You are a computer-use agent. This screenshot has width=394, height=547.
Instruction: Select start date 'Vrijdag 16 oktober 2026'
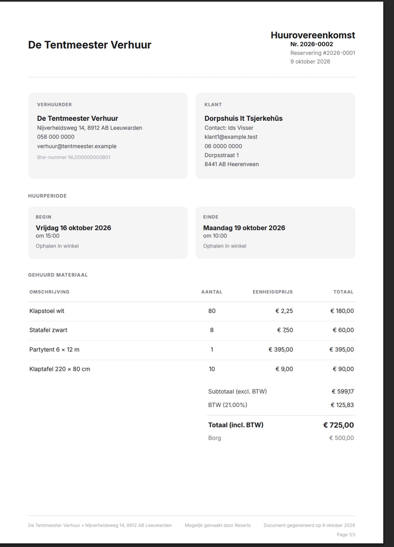[x=73, y=228]
